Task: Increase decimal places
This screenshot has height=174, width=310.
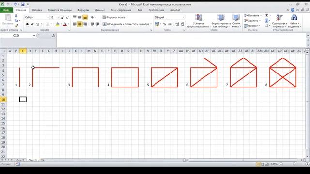Action: coord(177,24)
